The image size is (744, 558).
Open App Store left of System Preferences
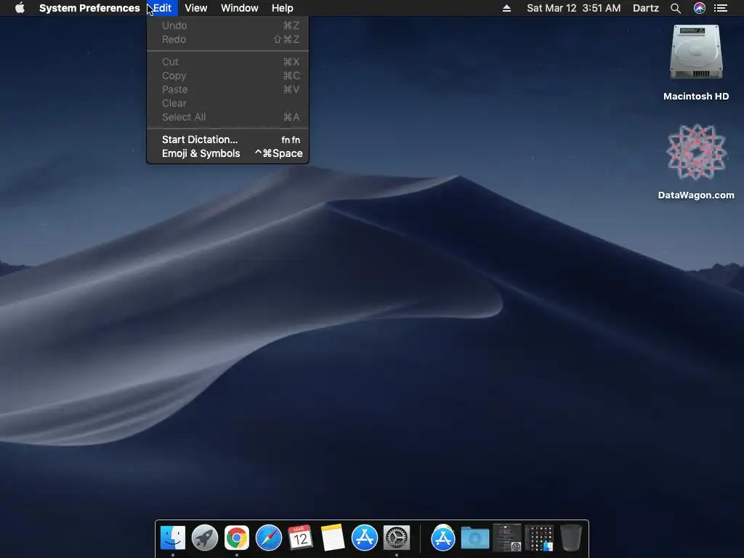point(365,538)
